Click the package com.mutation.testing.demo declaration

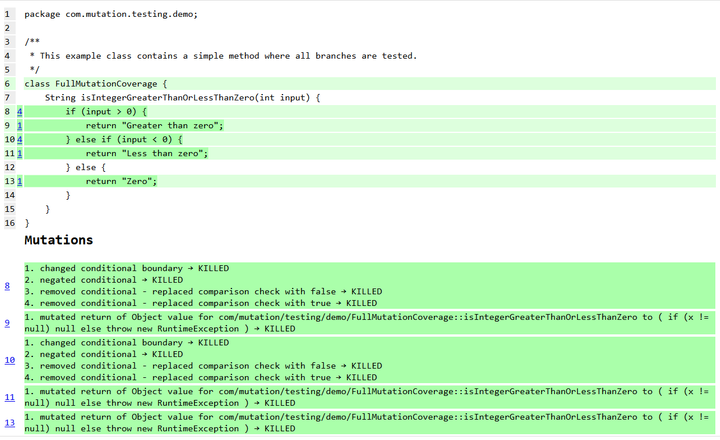coord(111,14)
